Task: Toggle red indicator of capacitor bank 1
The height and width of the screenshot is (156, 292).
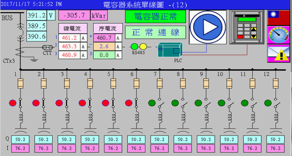Action: [x=13, y=102]
